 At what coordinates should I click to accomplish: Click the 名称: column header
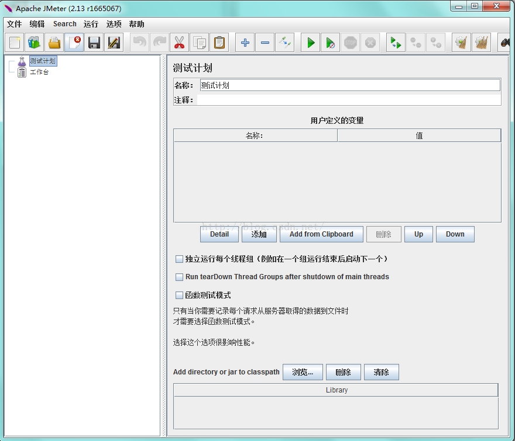click(x=255, y=136)
